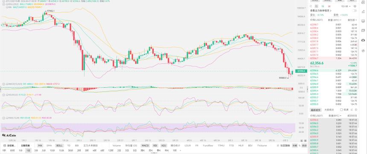Viewport: 367px width, 154px height.
Task: Open order book settings circle icon
Action: (355, 6)
